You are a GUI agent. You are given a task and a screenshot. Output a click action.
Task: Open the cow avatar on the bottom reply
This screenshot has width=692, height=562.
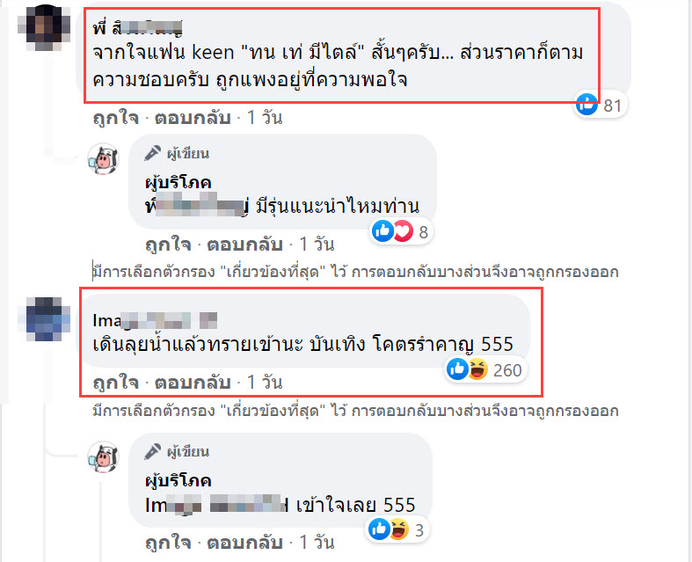tap(104, 457)
